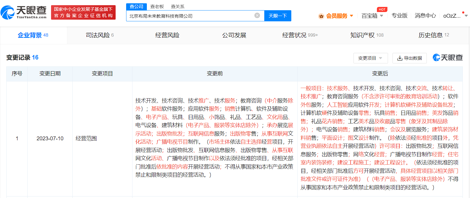Click the crown icon beside 会员服务

(321, 16)
